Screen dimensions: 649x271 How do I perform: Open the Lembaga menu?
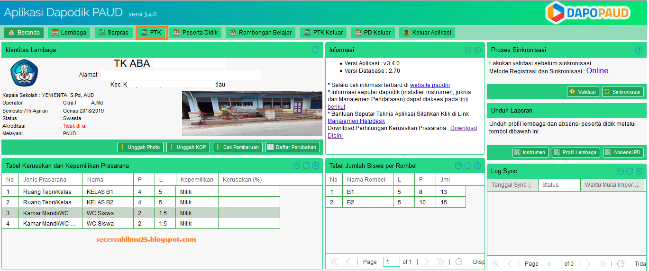pyautogui.click(x=69, y=33)
